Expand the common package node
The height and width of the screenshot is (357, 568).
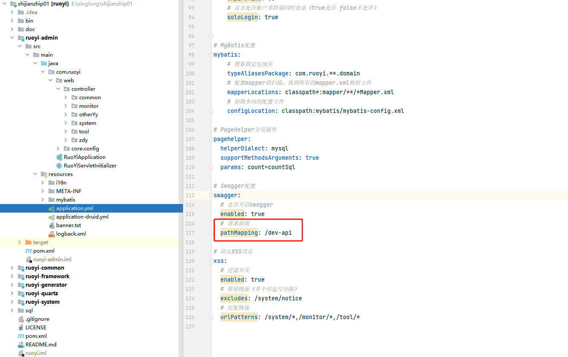pos(66,98)
